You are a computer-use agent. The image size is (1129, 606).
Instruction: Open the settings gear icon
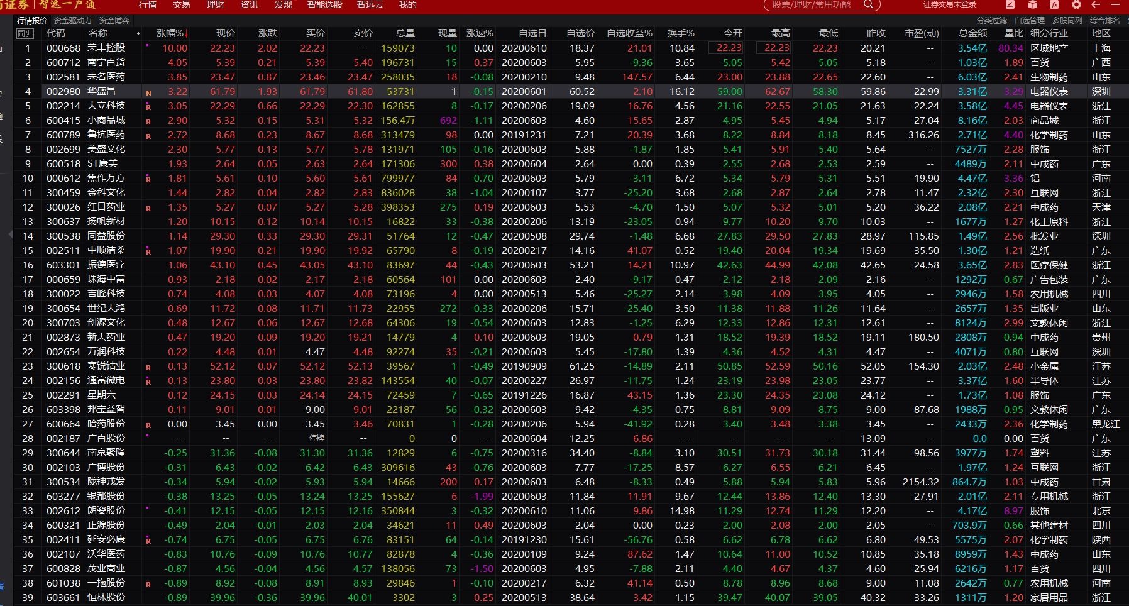click(x=1076, y=4)
